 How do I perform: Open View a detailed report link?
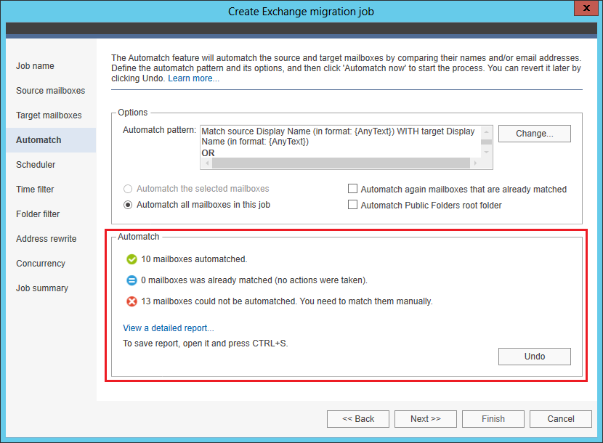point(169,328)
